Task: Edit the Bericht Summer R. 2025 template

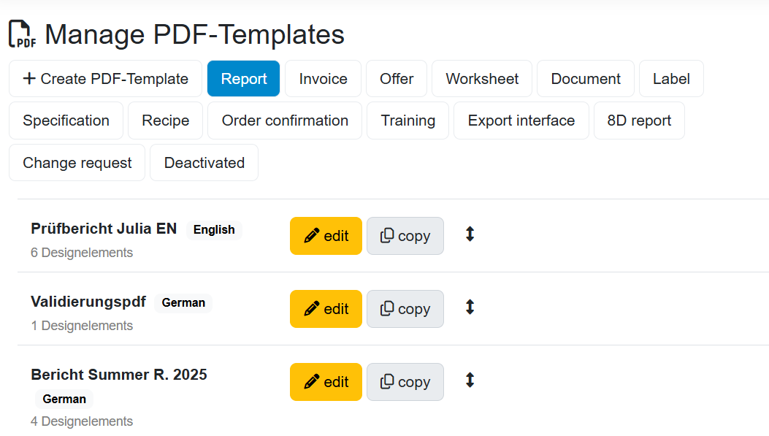Action: (326, 382)
